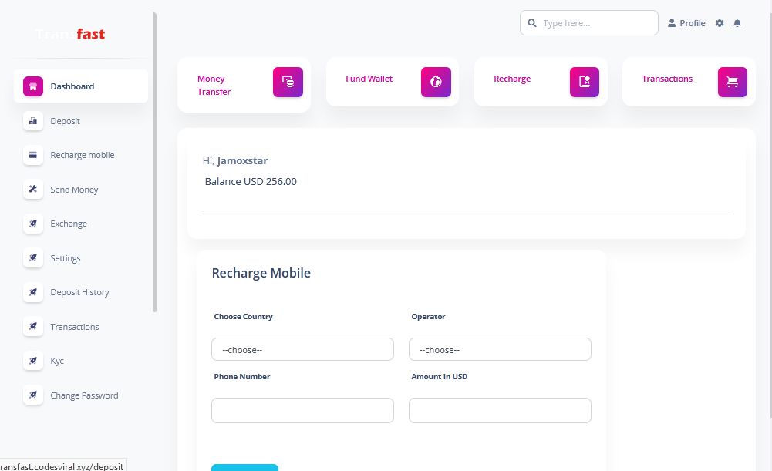772x471 pixels.
Task: Click the Fund Wallet card icon
Action: (436, 82)
